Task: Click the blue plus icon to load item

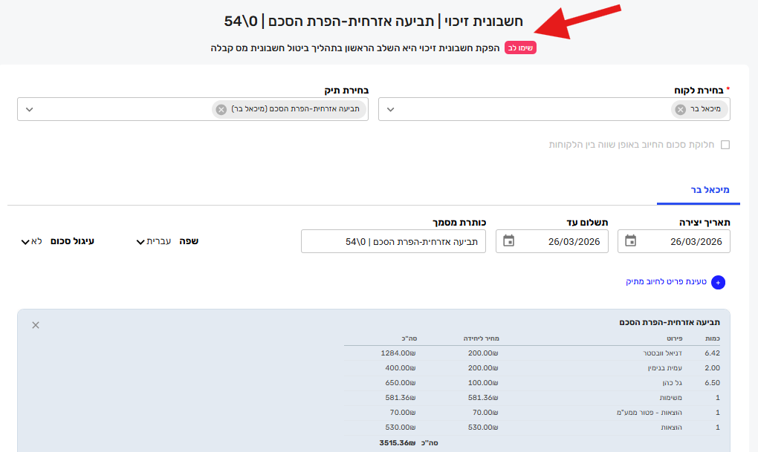Action: coord(718,282)
